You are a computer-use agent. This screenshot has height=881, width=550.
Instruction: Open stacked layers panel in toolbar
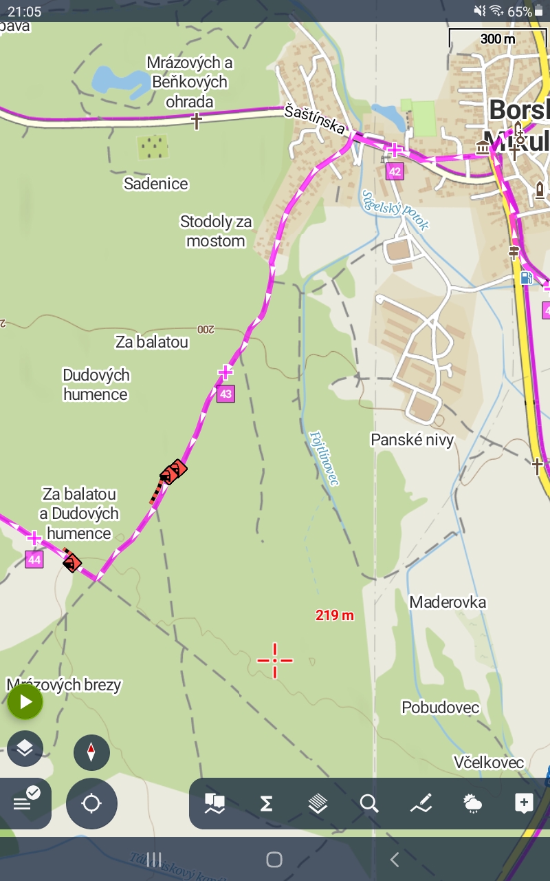[318, 803]
